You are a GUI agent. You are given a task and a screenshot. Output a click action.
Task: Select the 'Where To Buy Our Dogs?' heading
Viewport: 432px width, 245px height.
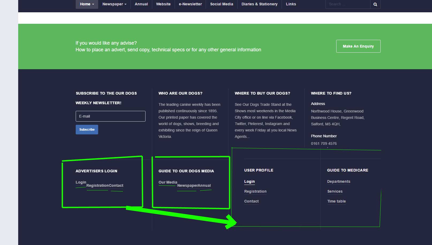[262, 93]
